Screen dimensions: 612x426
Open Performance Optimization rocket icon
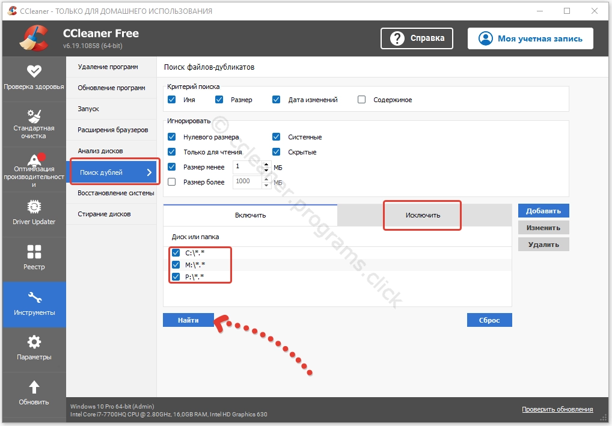point(34,160)
